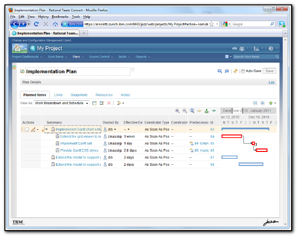Open owner dib dropdown in row 83
The width and height of the screenshot is (297, 236).
[115, 129]
